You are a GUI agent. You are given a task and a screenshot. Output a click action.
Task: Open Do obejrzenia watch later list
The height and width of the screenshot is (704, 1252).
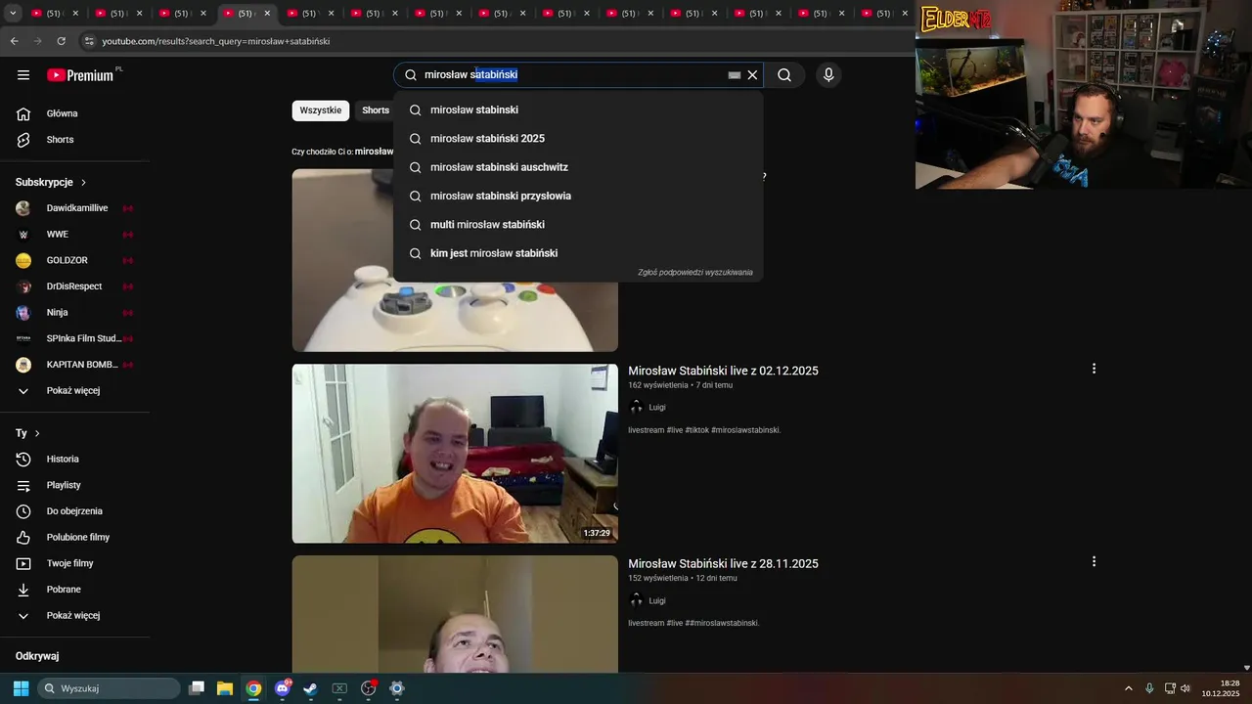75,511
